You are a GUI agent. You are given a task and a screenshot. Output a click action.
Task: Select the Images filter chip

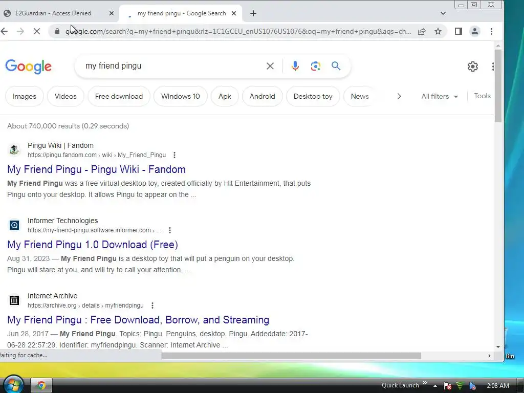(25, 96)
